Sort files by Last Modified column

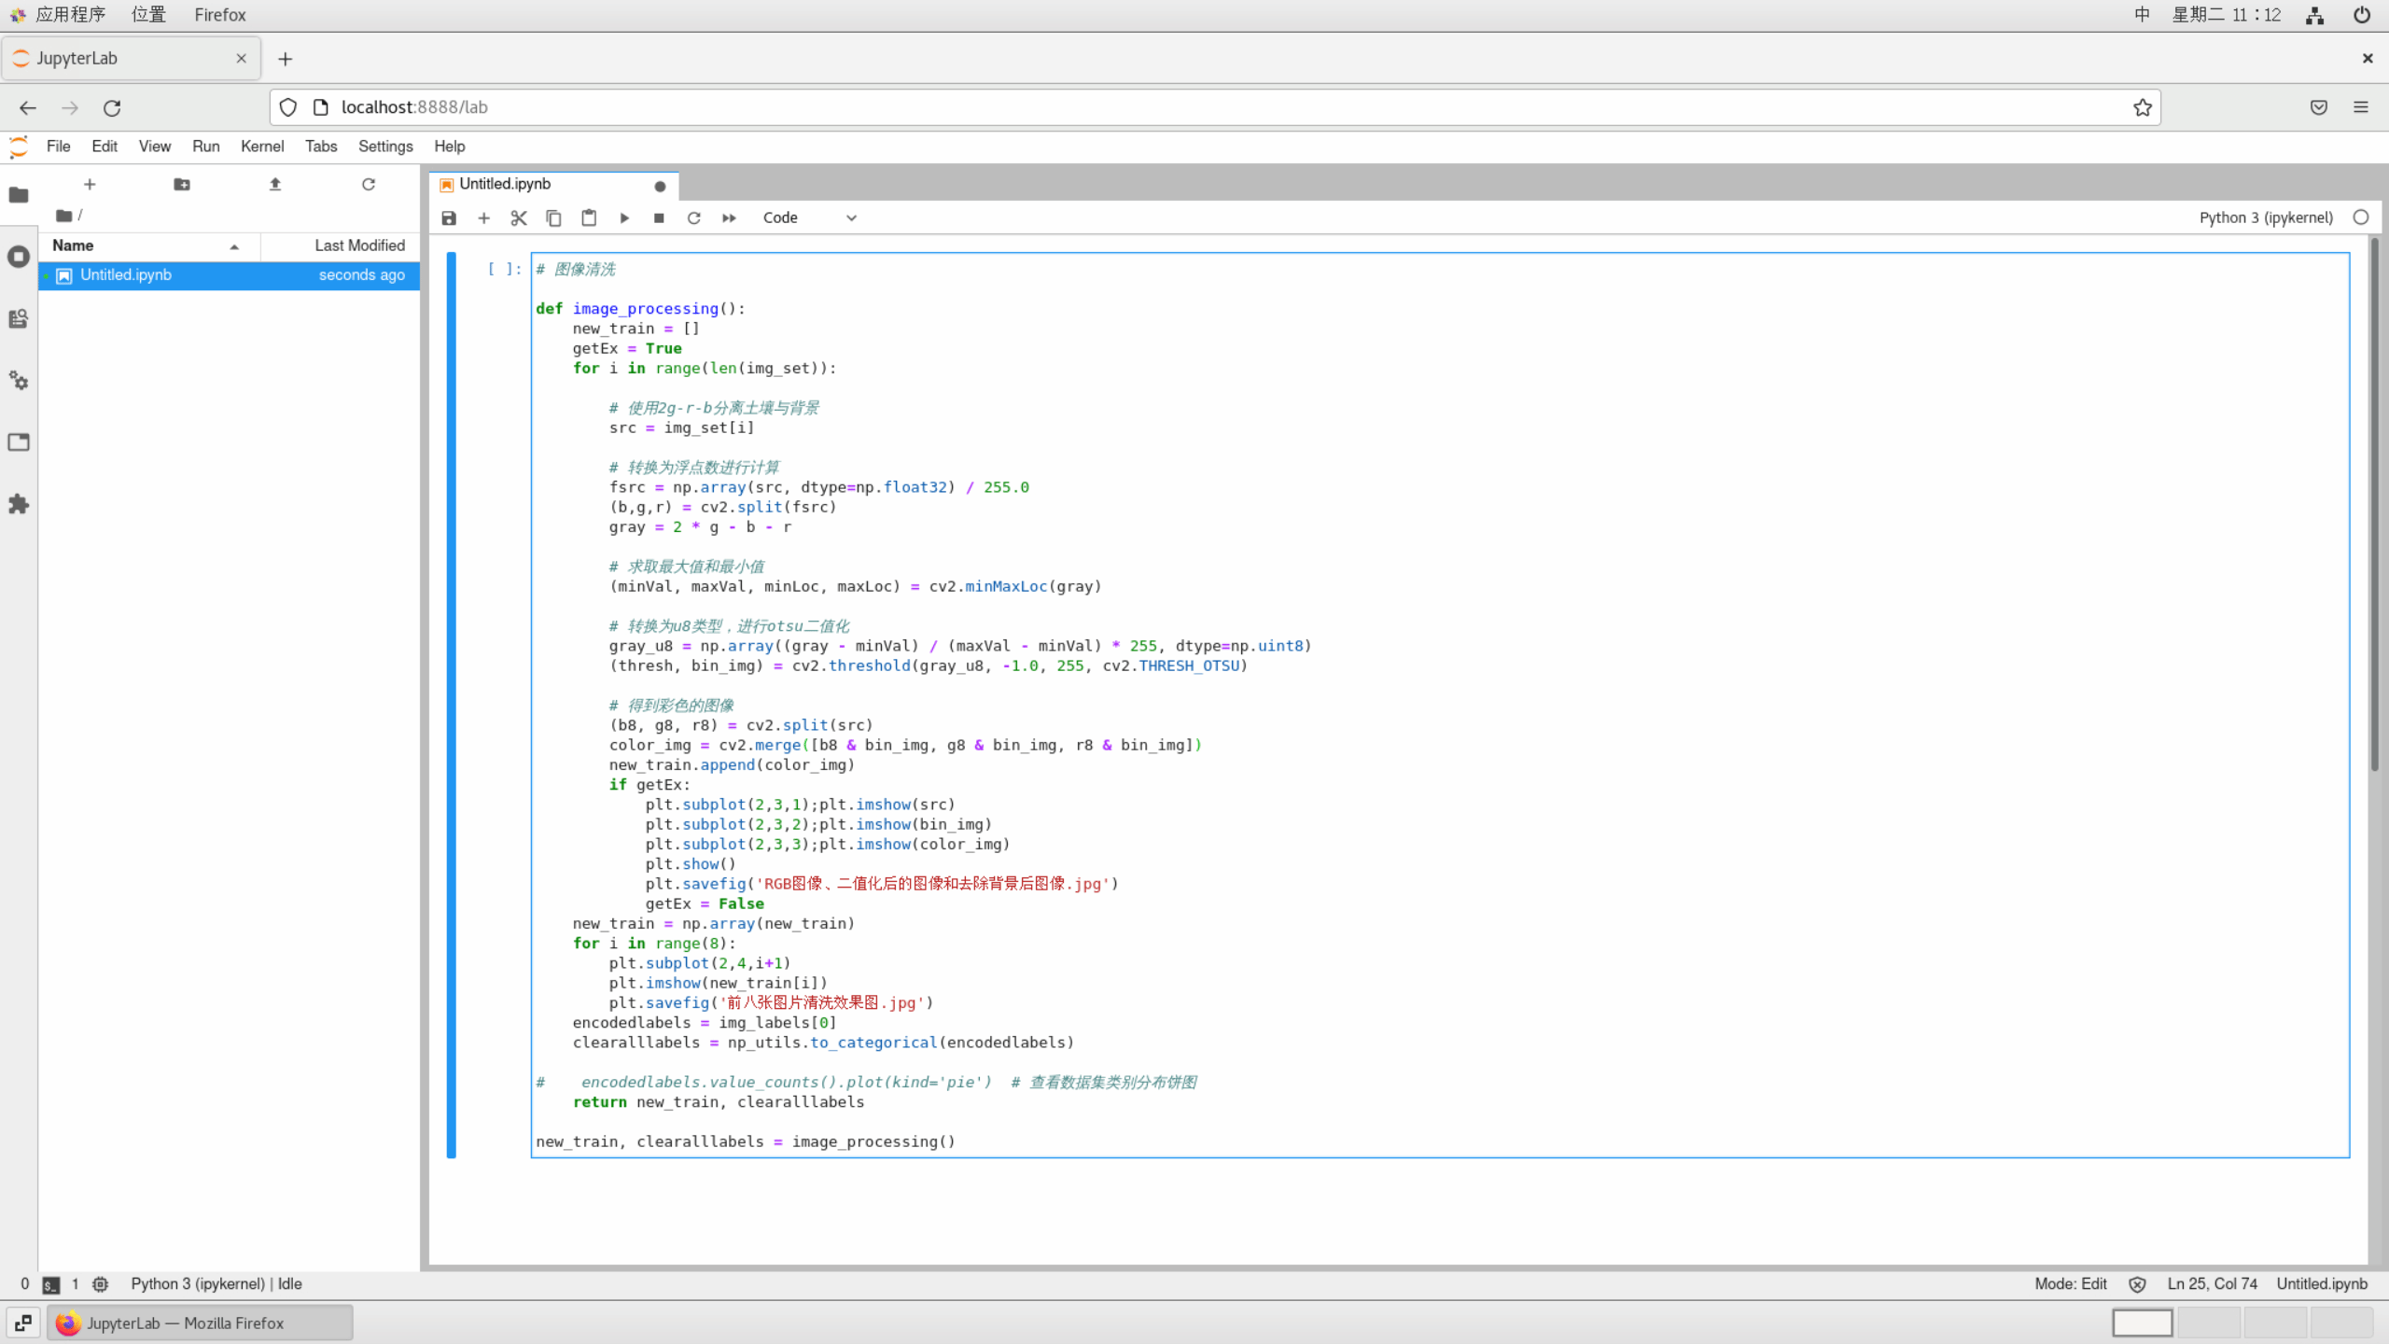tap(341, 245)
